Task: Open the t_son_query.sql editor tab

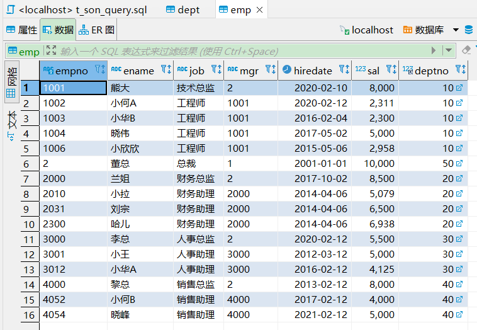Action: pos(77,9)
